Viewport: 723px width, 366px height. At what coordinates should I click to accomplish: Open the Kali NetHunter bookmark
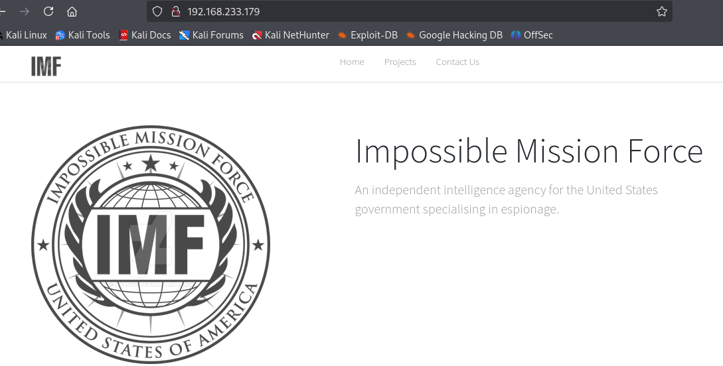click(291, 35)
